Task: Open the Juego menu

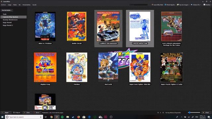Action: point(10,5)
